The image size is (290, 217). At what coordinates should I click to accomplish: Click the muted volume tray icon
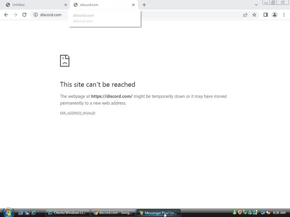(268, 212)
